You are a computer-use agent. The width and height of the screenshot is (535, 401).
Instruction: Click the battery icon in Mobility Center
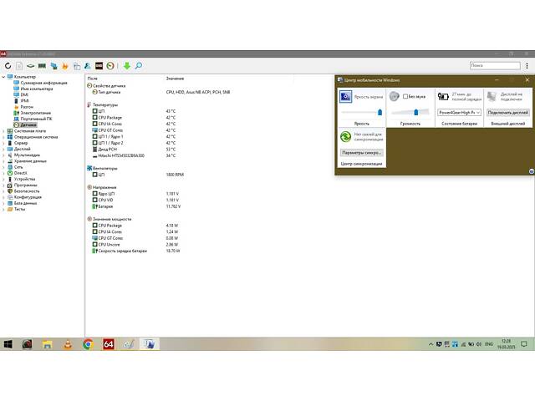click(x=443, y=97)
